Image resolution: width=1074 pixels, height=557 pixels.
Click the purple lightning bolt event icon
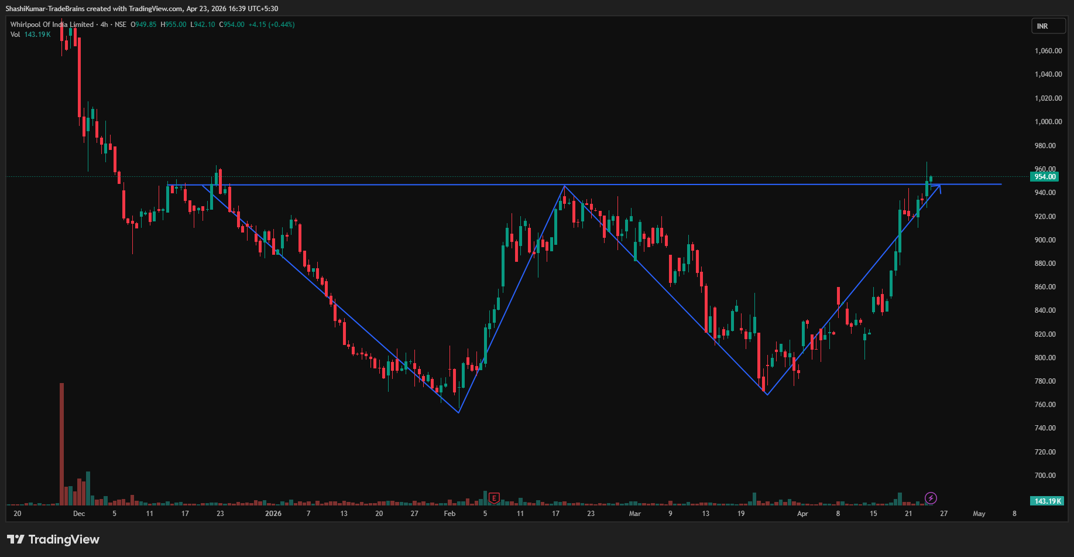coord(931,498)
